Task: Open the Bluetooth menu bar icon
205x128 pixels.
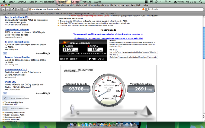Action: click(161, 2)
